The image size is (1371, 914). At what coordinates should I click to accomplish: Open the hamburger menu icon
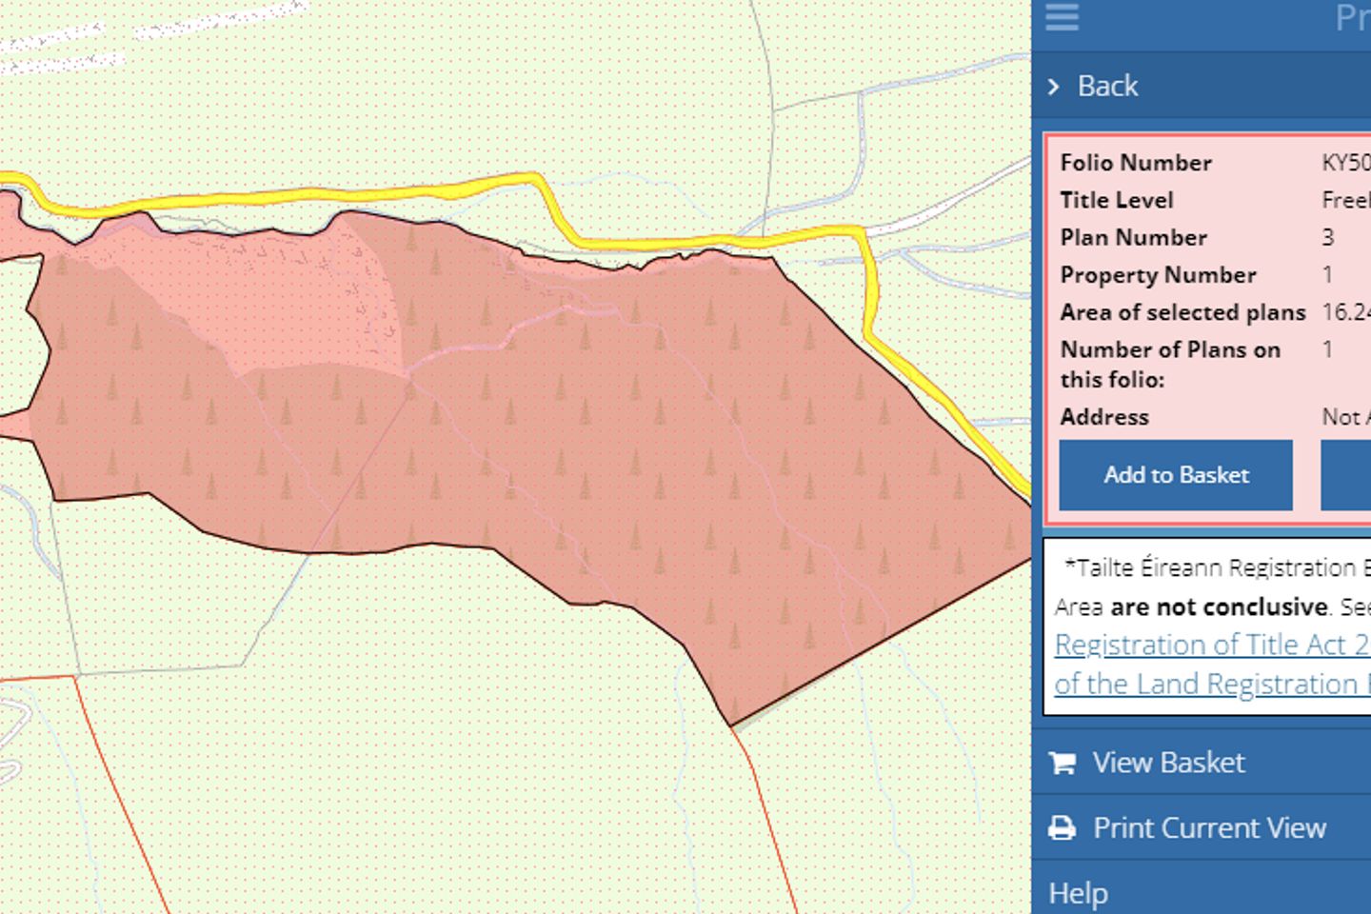[1062, 17]
